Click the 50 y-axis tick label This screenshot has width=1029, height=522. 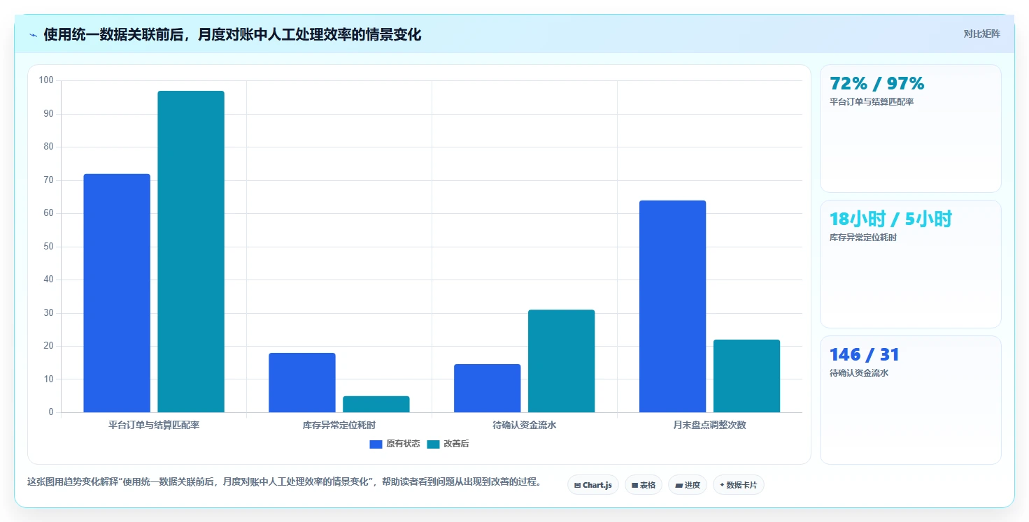tap(49, 247)
